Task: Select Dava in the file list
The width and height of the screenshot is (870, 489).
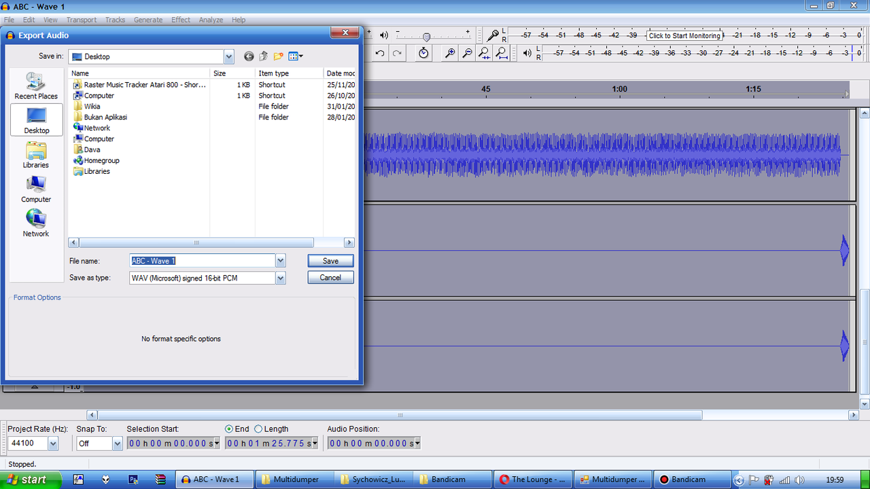Action: 92,150
